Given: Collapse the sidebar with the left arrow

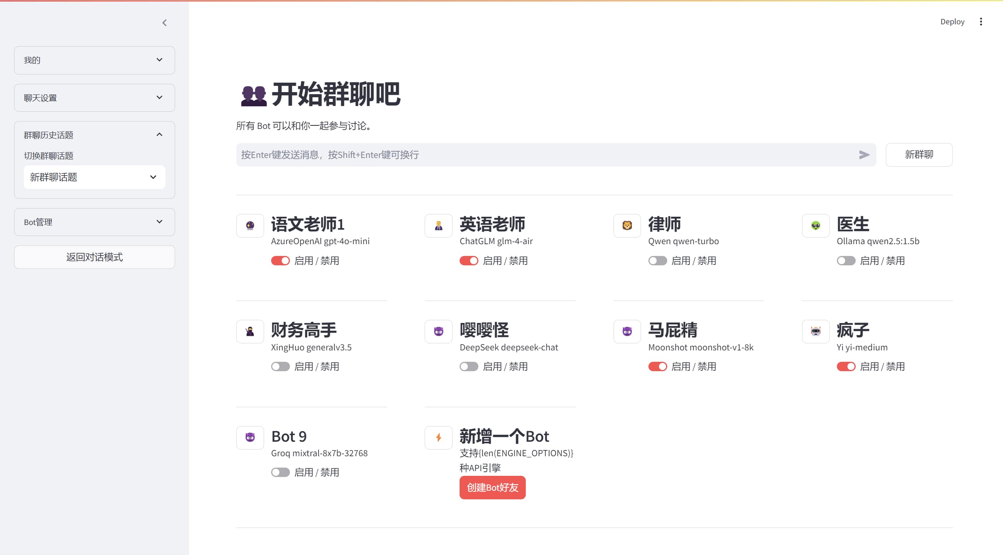Looking at the screenshot, I should pyautogui.click(x=165, y=23).
